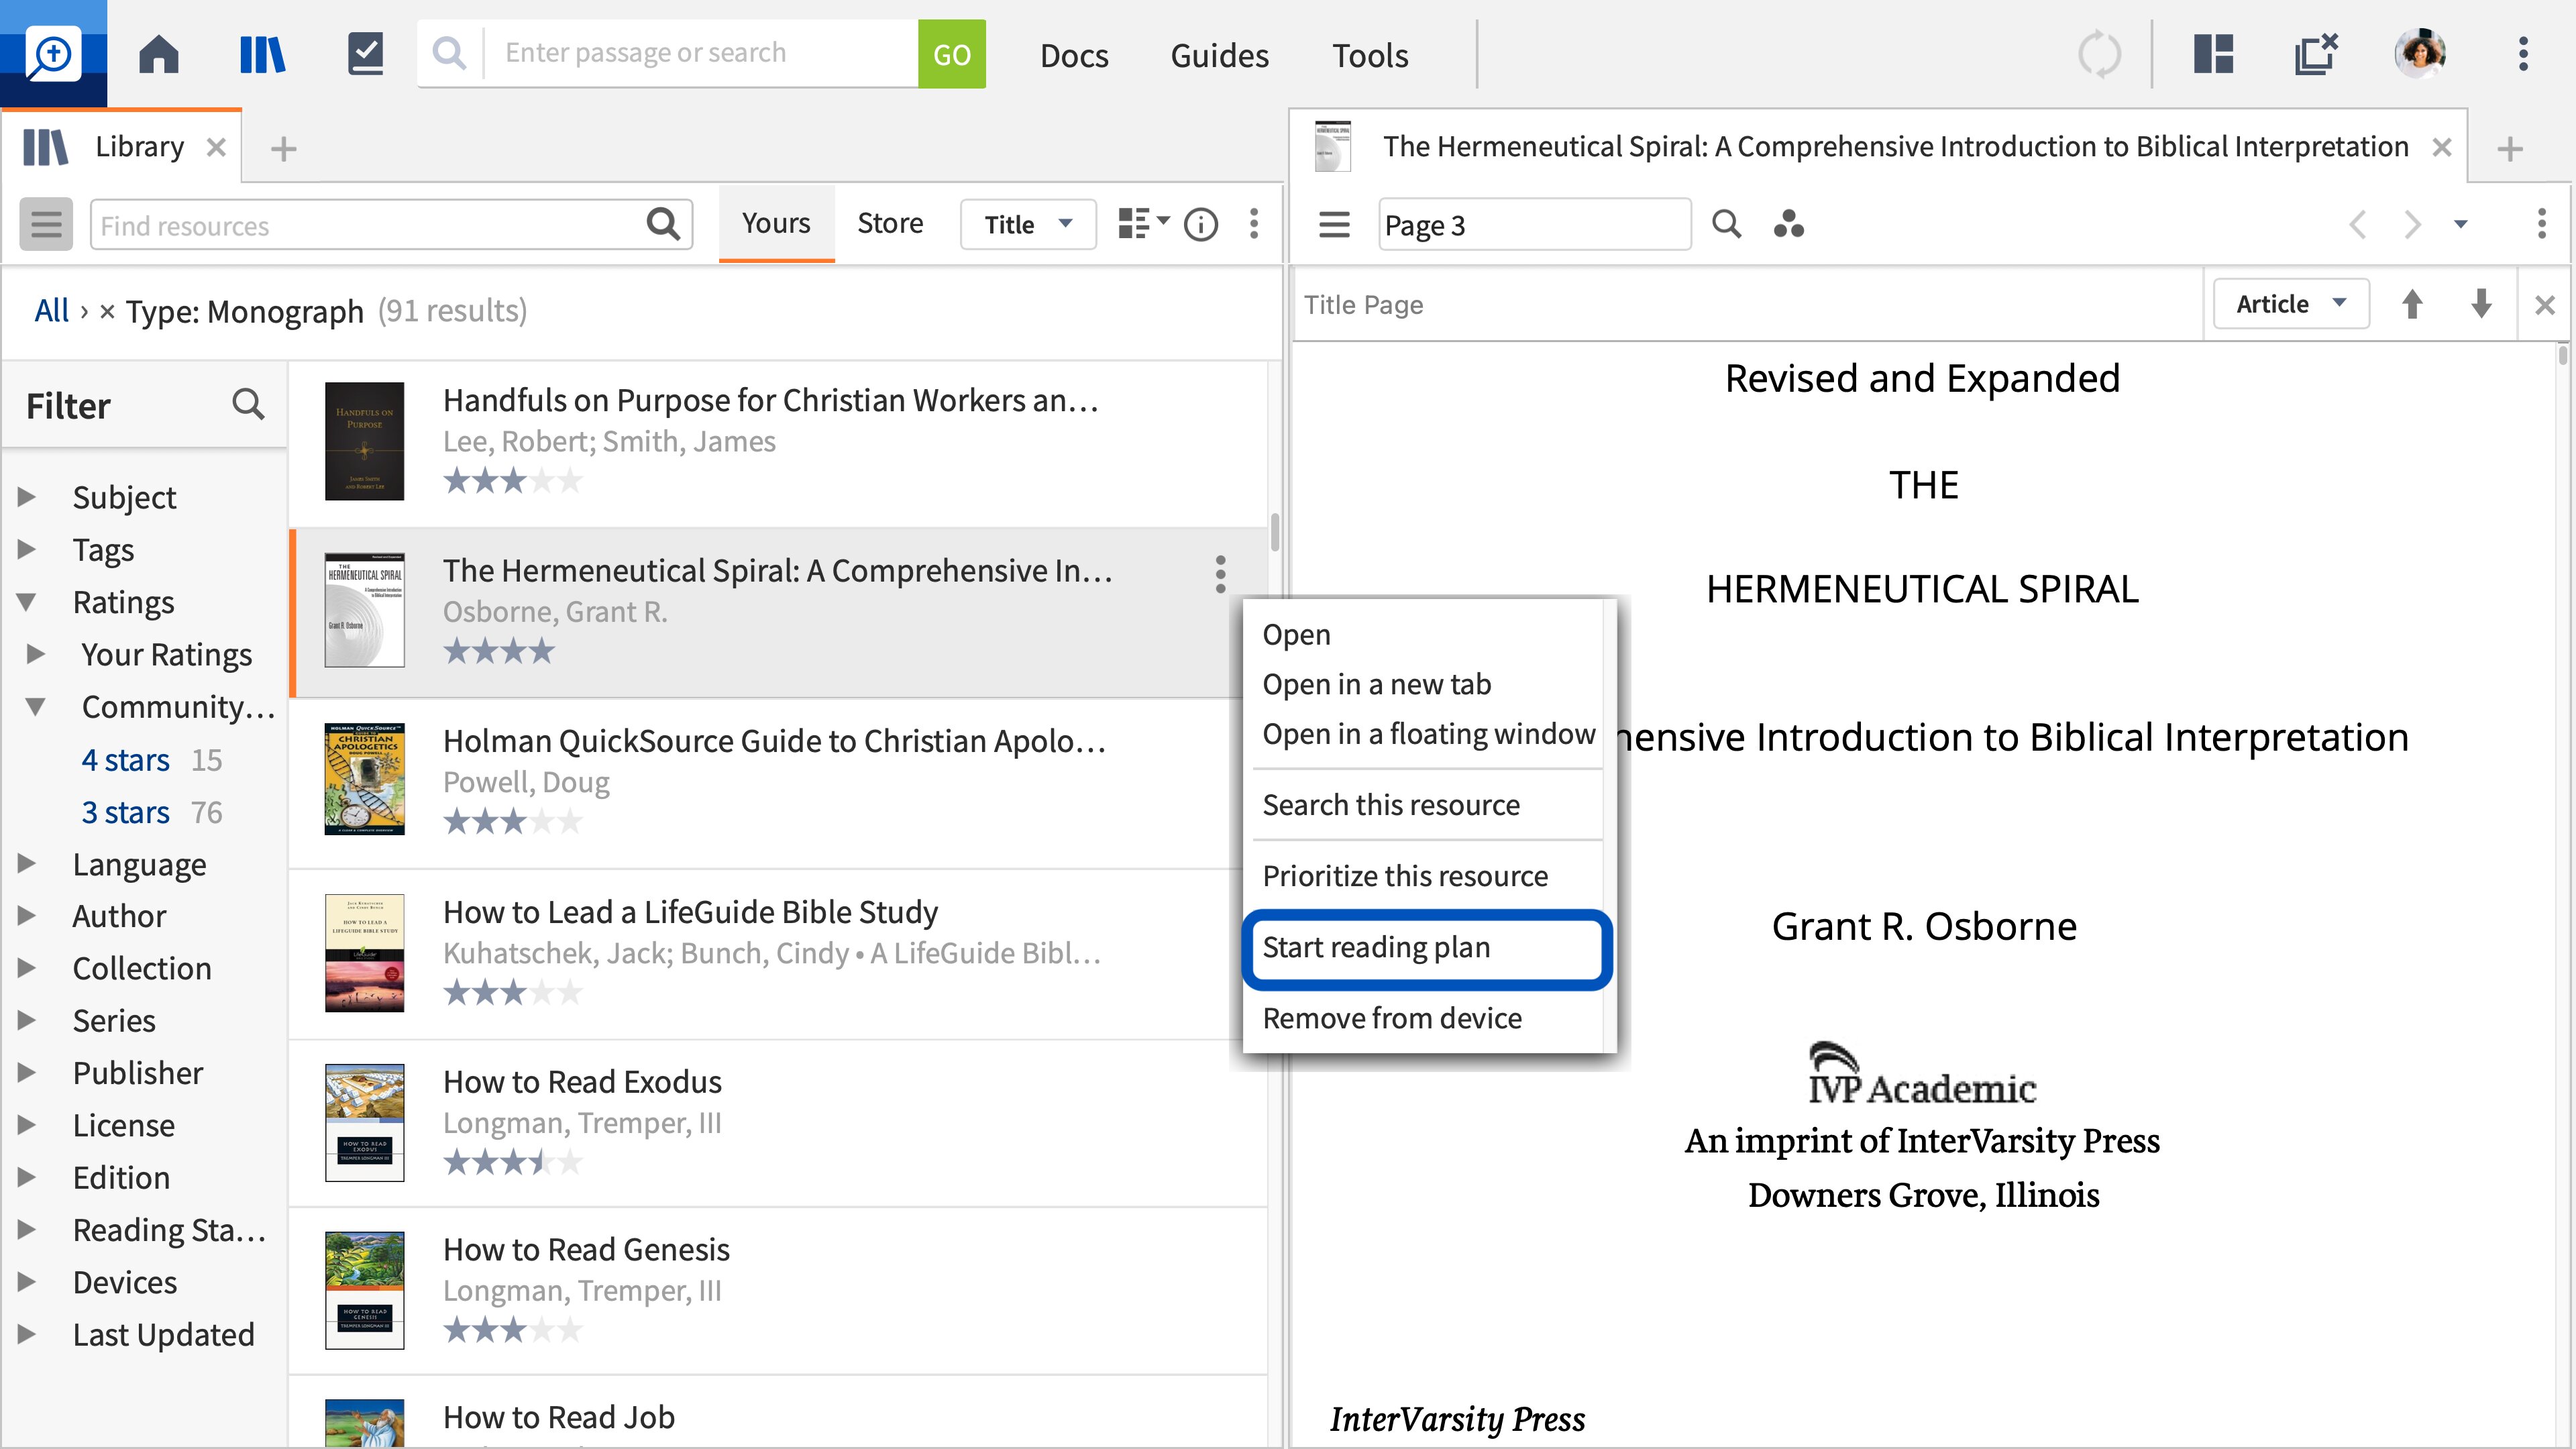Expand the Author filter

click(27, 915)
